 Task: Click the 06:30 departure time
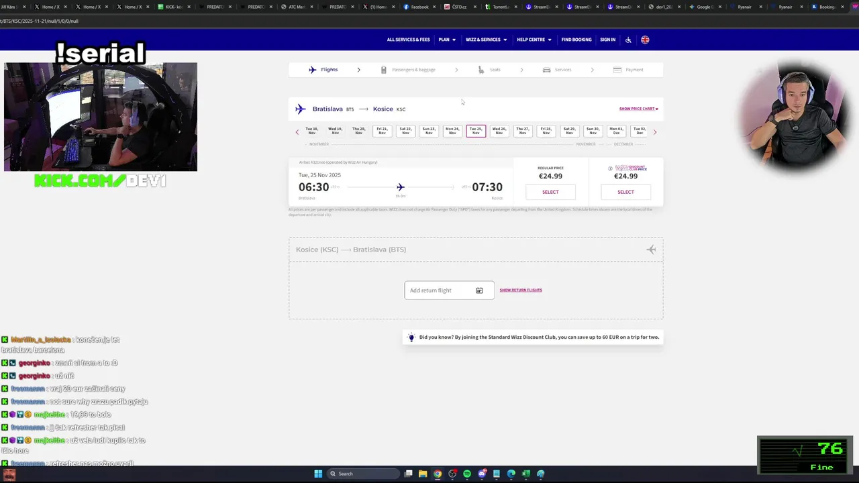pyautogui.click(x=313, y=187)
